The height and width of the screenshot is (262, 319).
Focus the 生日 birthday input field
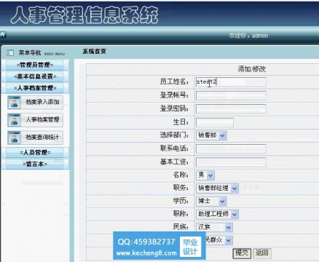click(215, 122)
